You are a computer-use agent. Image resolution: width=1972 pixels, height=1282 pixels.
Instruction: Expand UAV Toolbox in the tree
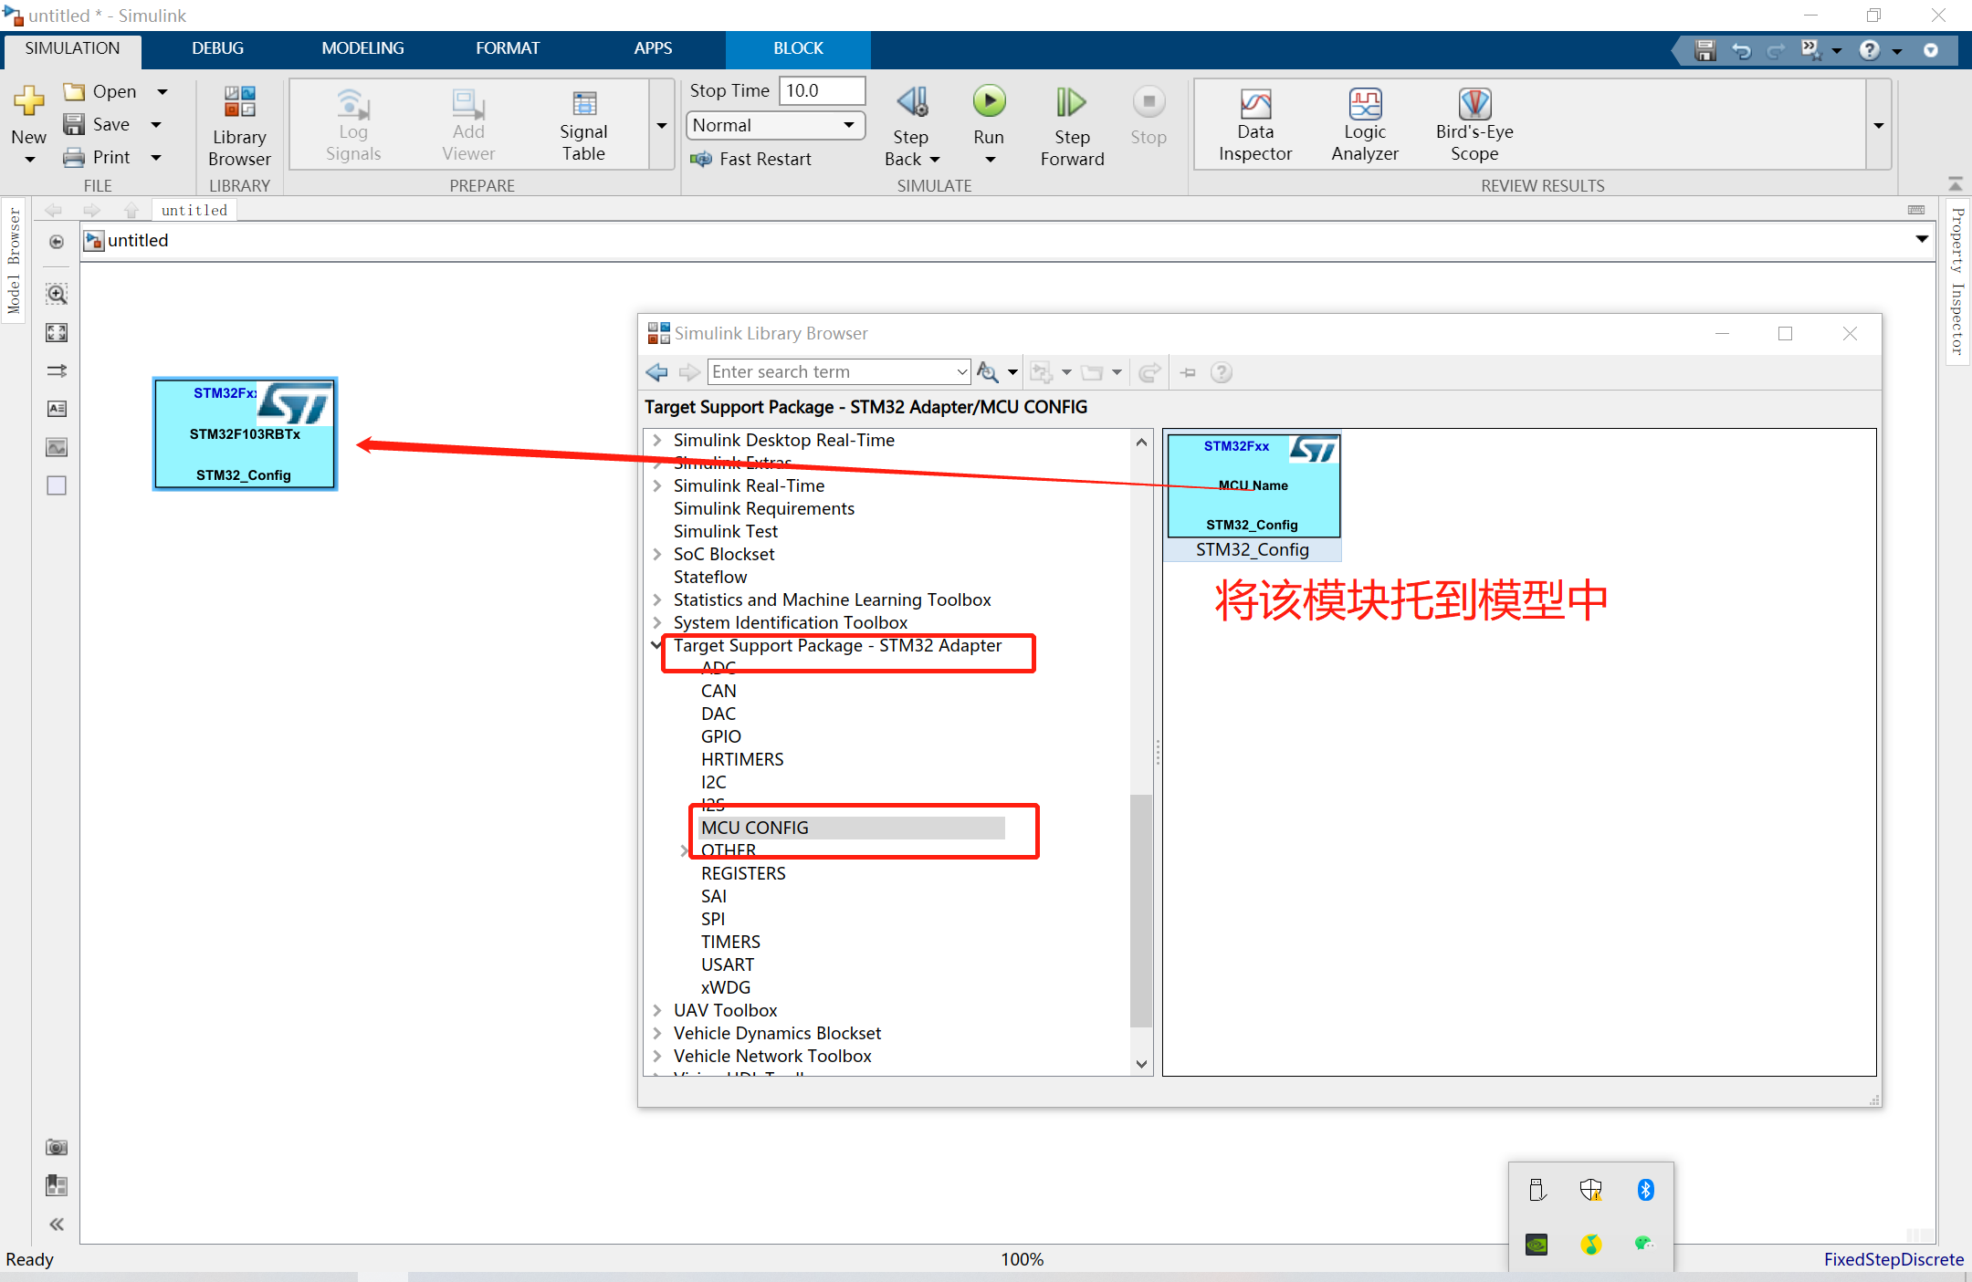pos(657,1010)
